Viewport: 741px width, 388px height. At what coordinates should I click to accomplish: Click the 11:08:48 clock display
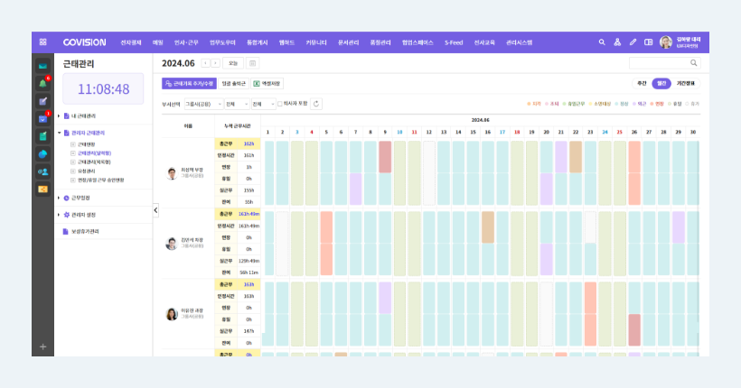coord(104,88)
